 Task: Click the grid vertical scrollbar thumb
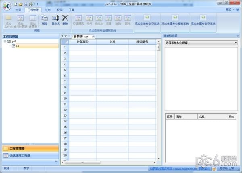[x=159, y=47]
